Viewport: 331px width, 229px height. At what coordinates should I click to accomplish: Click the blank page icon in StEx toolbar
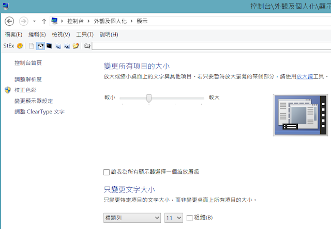tap(31, 46)
